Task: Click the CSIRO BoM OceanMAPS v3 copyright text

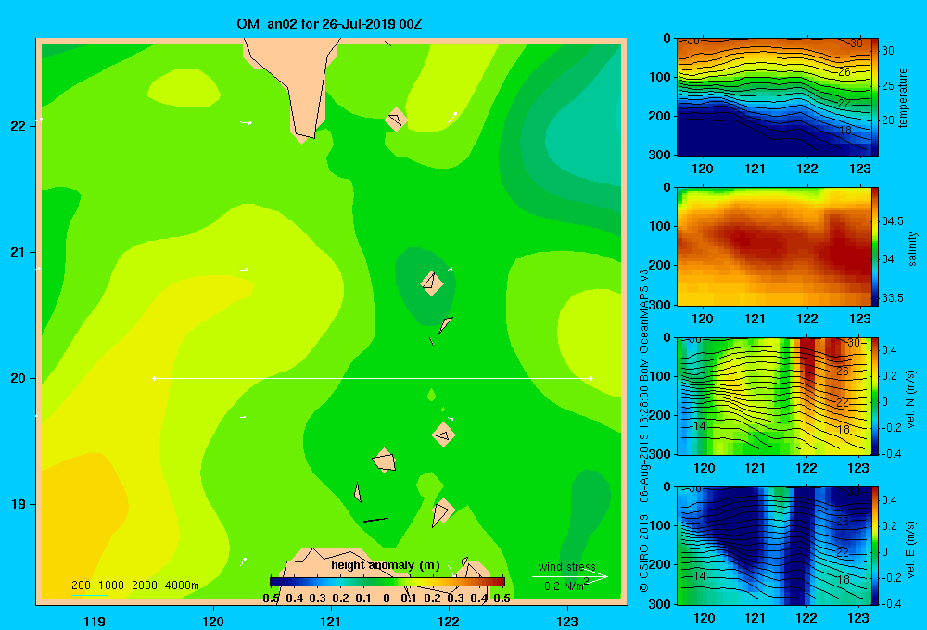Action: pos(644,430)
